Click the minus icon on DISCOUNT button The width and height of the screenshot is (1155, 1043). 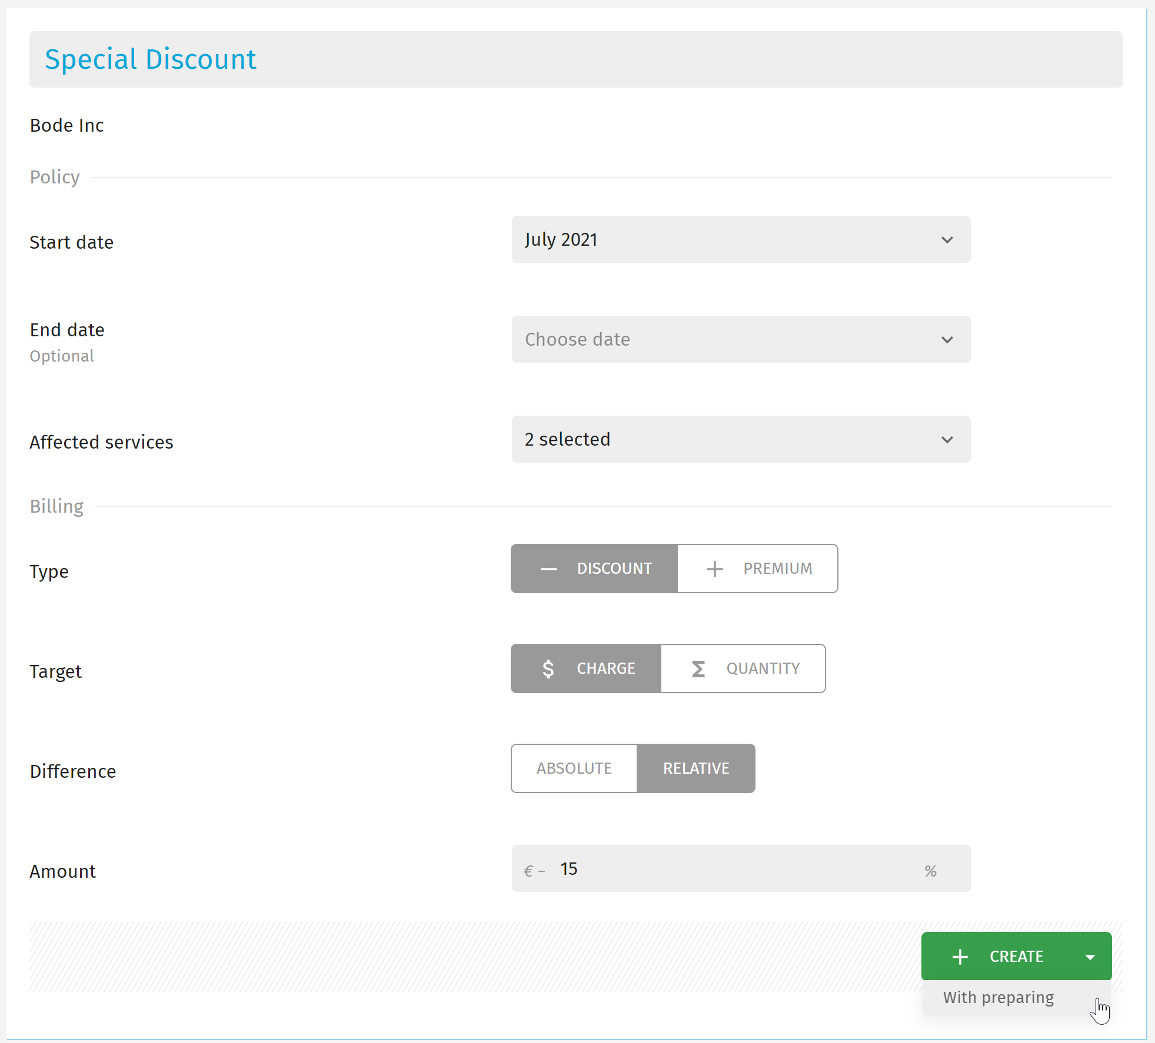tap(548, 569)
